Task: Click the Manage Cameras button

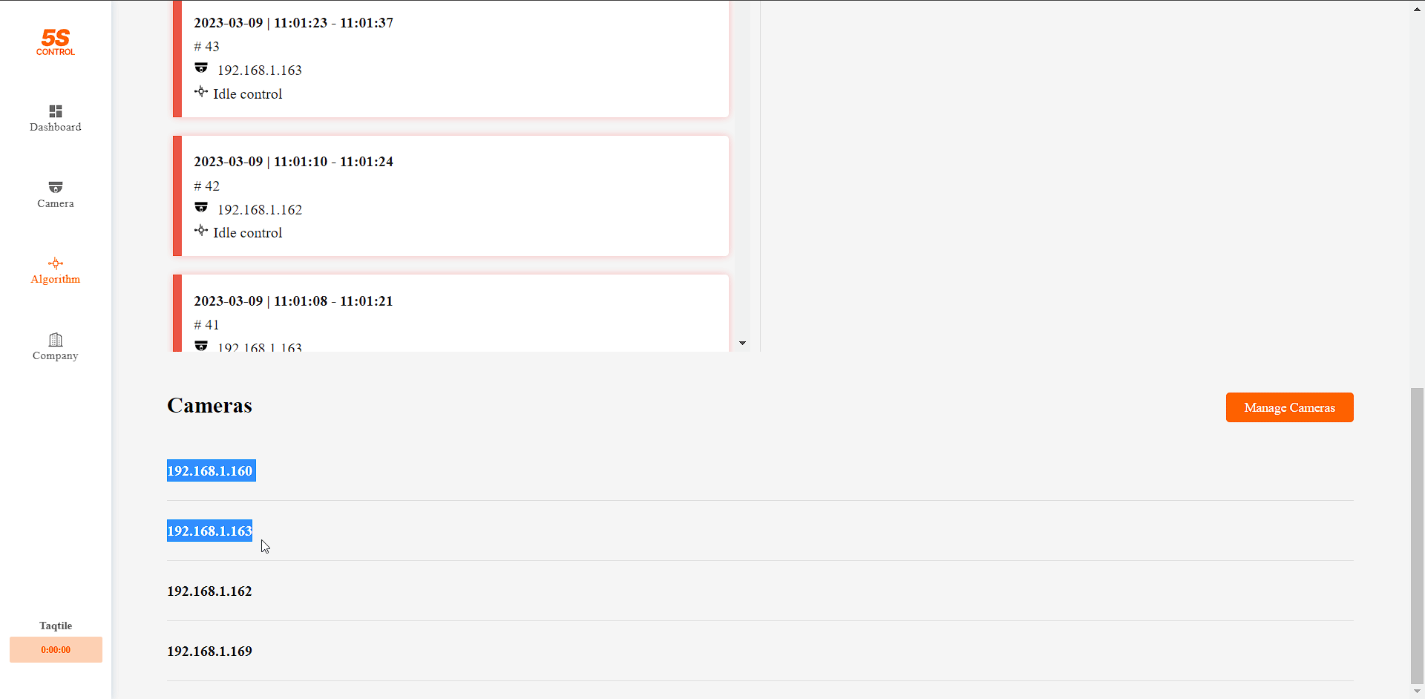Action: click(x=1289, y=407)
